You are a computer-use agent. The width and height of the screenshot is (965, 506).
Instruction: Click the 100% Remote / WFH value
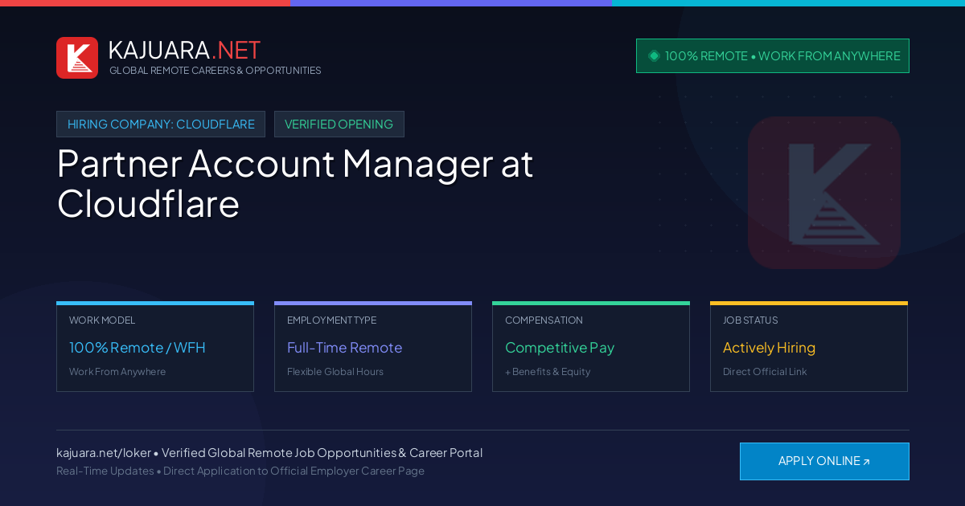(x=138, y=348)
